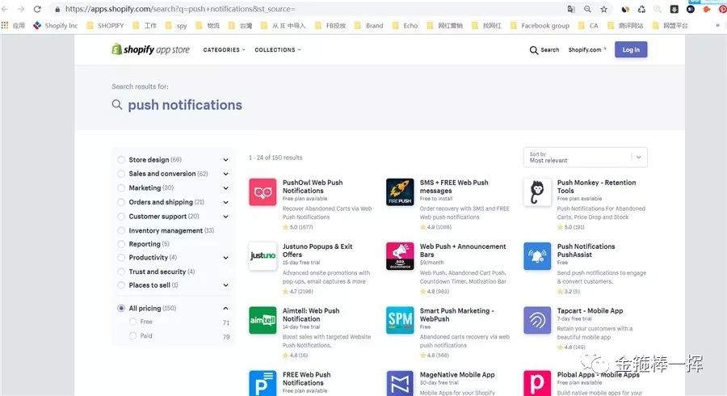Open the Justuno app logo
The height and width of the screenshot is (396, 727).
(263, 256)
